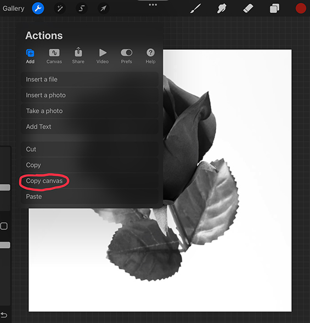Choose Insert a photo option
This screenshot has width=310, height=323.
click(90, 95)
